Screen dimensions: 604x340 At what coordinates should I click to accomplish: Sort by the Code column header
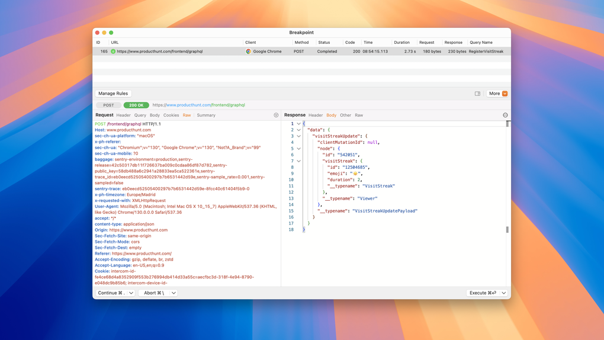[x=350, y=43]
